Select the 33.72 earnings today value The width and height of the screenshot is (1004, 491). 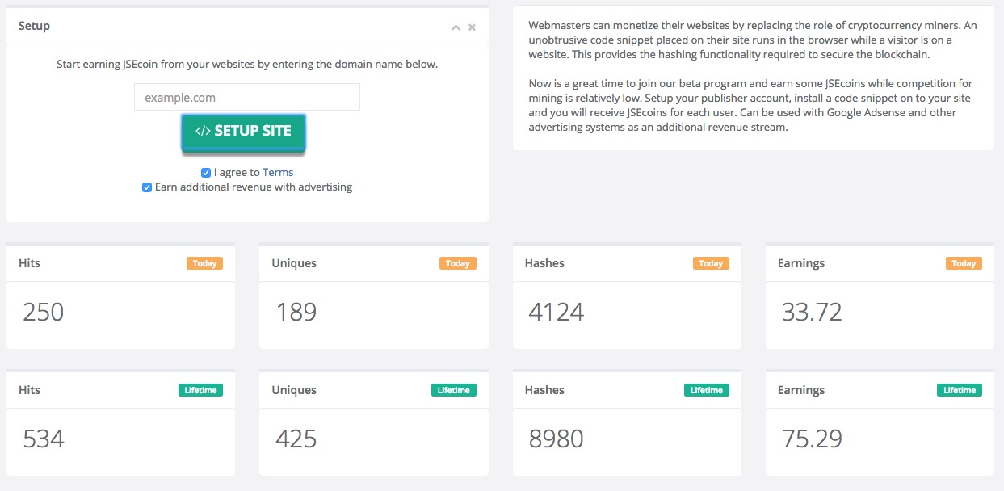pyautogui.click(x=812, y=312)
